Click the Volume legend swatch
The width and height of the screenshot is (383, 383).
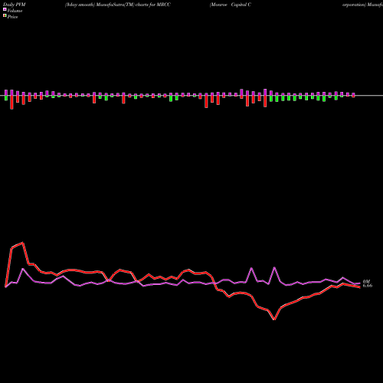[x=5, y=9]
